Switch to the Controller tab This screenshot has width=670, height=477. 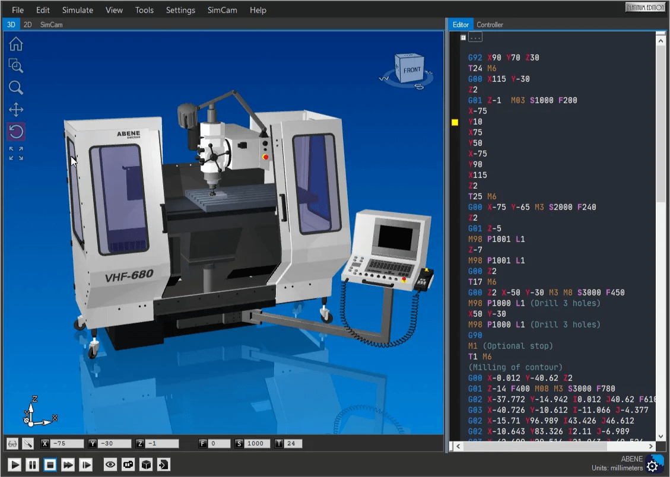(490, 24)
